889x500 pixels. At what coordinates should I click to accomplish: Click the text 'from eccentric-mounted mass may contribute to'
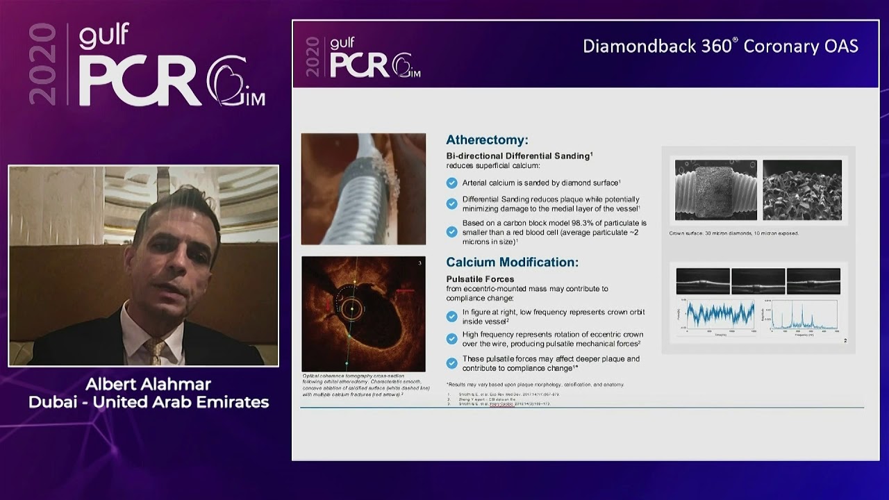coord(527,288)
